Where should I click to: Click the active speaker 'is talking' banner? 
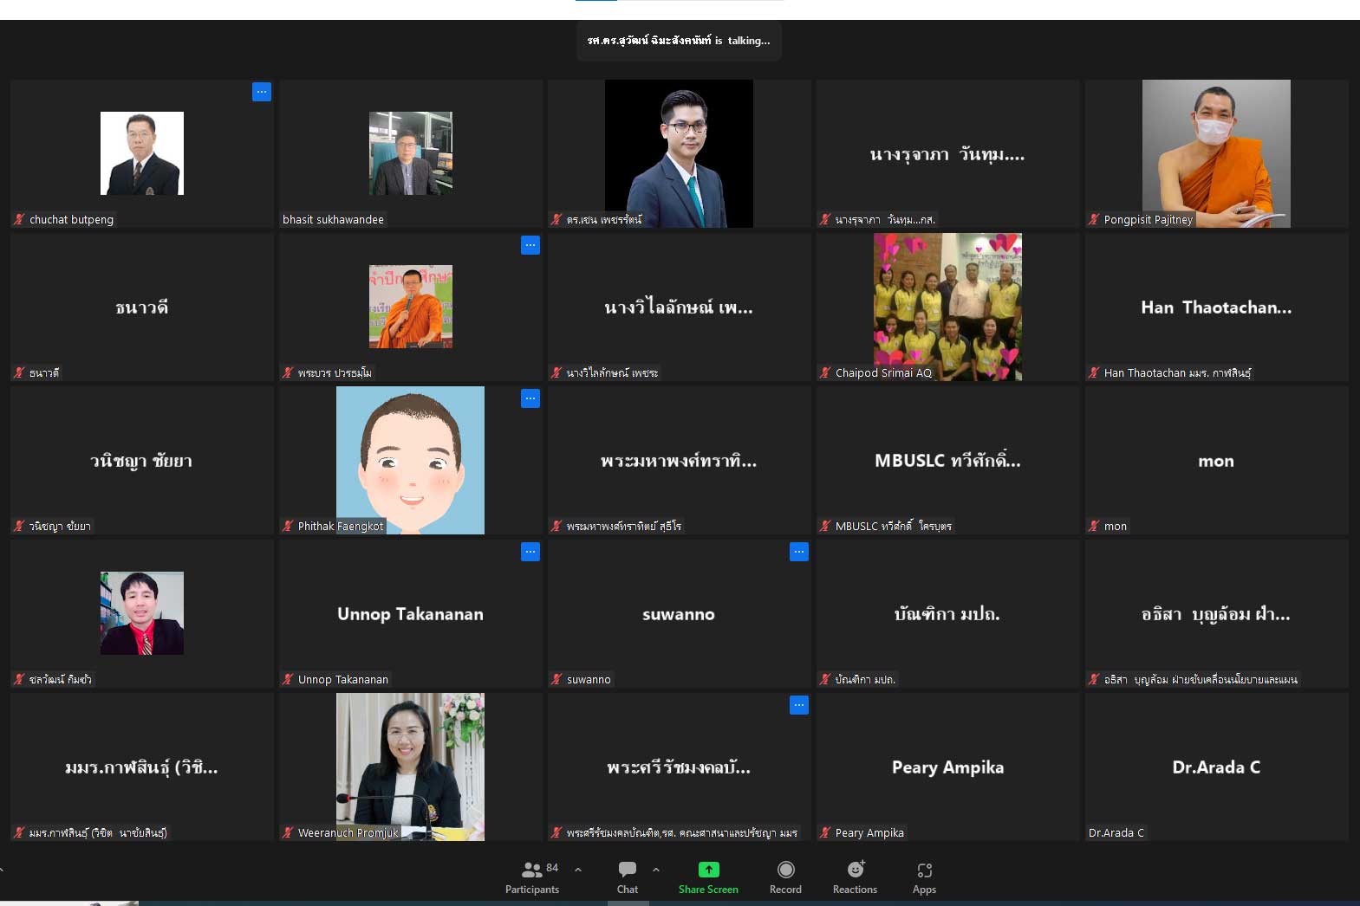coord(679,41)
